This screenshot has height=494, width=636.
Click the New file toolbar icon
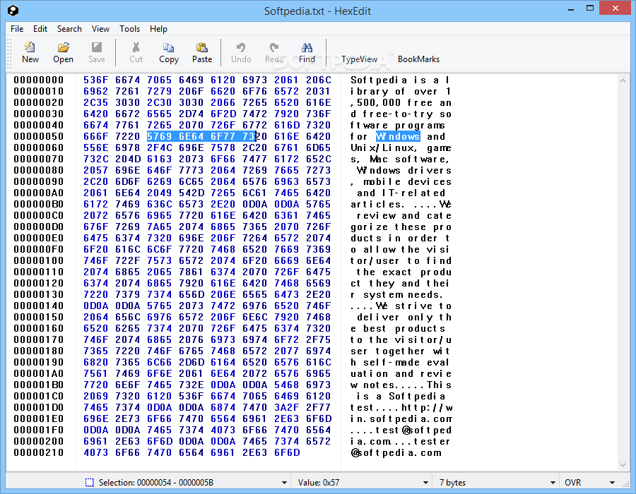[x=30, y=47]
